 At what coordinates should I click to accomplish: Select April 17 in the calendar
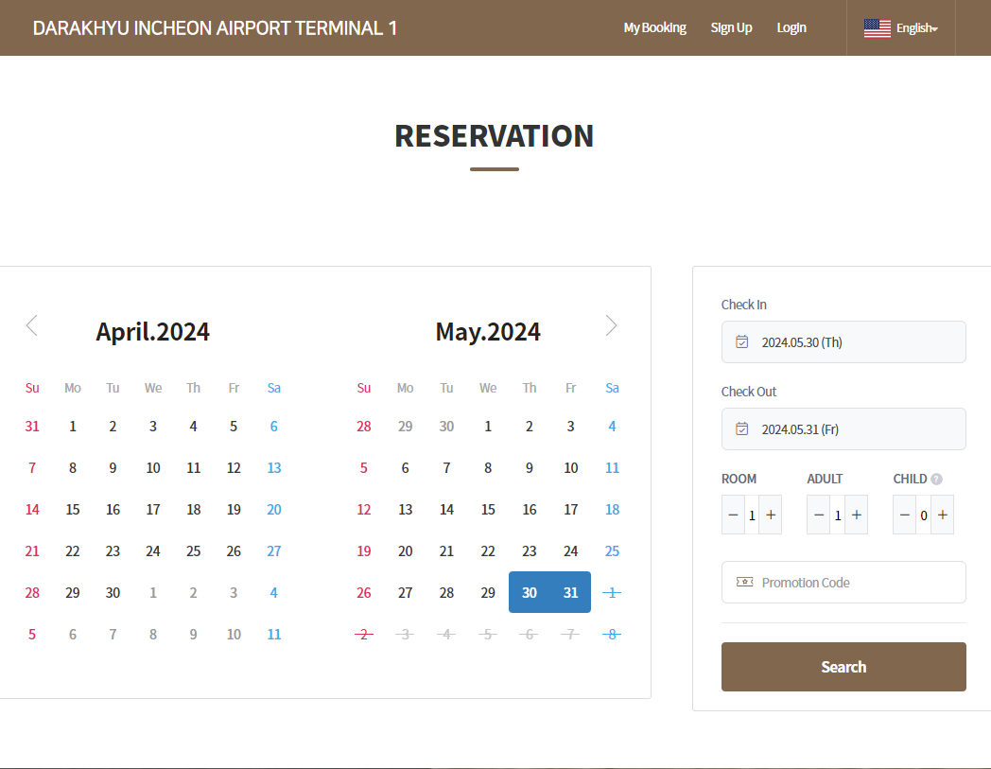pos(153,510)
